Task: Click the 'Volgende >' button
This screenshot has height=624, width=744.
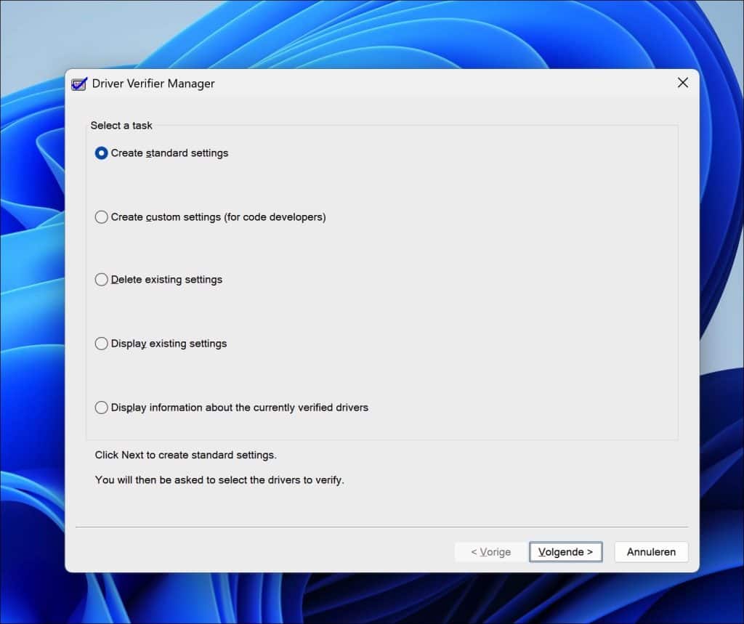Action: pos(566,551)
